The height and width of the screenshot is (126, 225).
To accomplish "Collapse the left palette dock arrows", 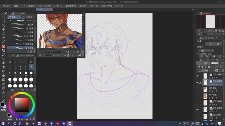I will tap(1, 10).
